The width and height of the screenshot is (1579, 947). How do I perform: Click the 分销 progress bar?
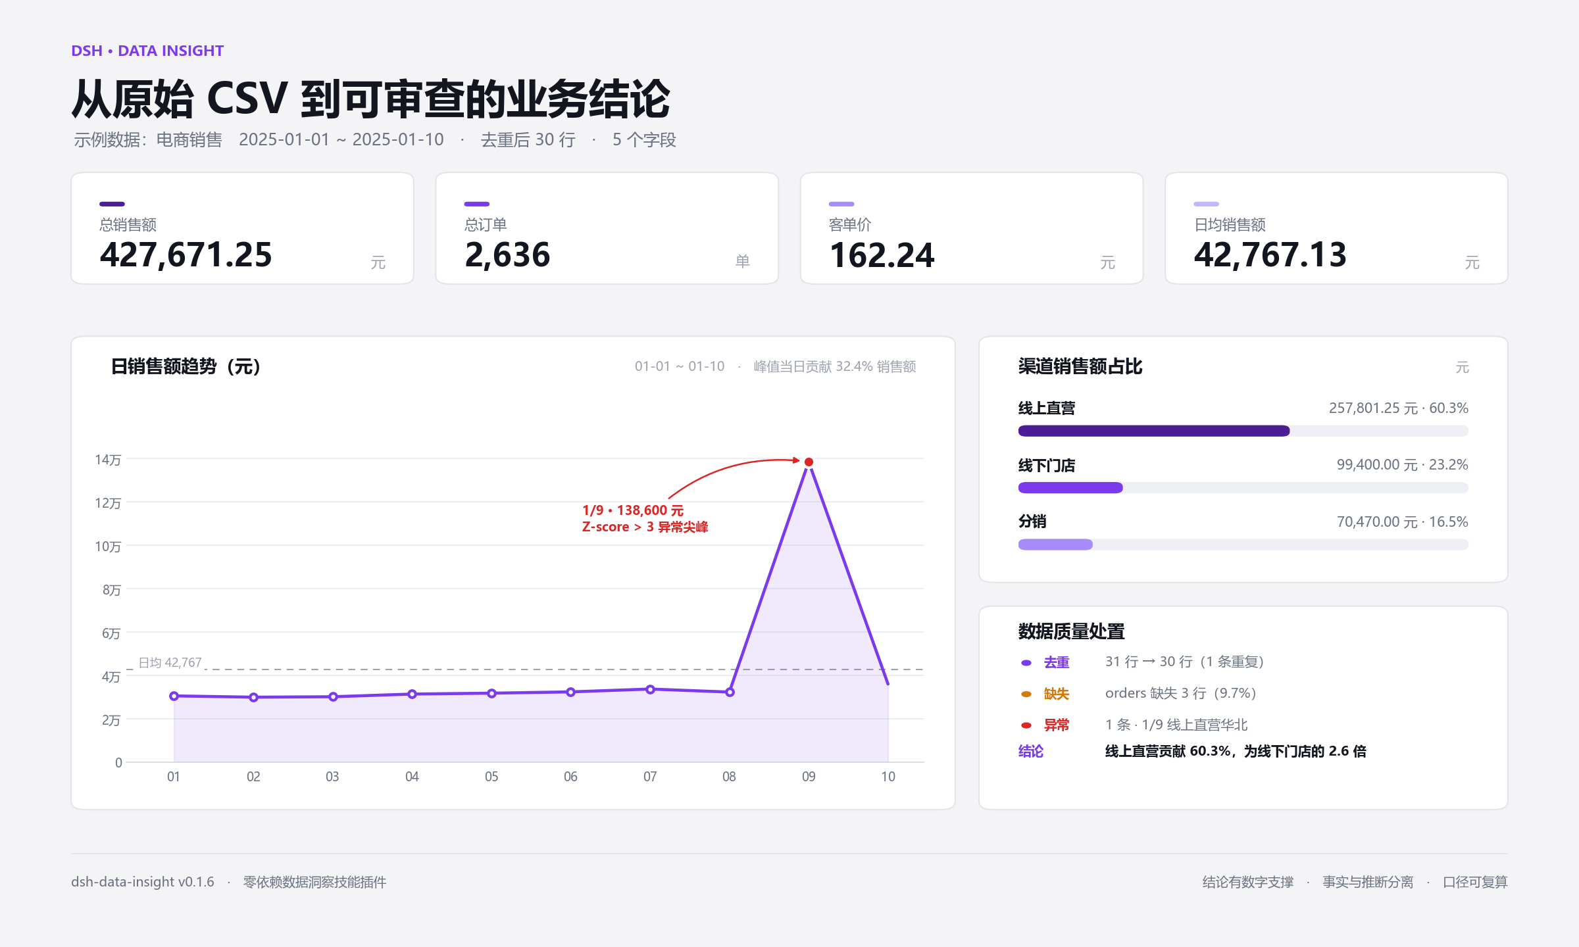[1243, 545]
